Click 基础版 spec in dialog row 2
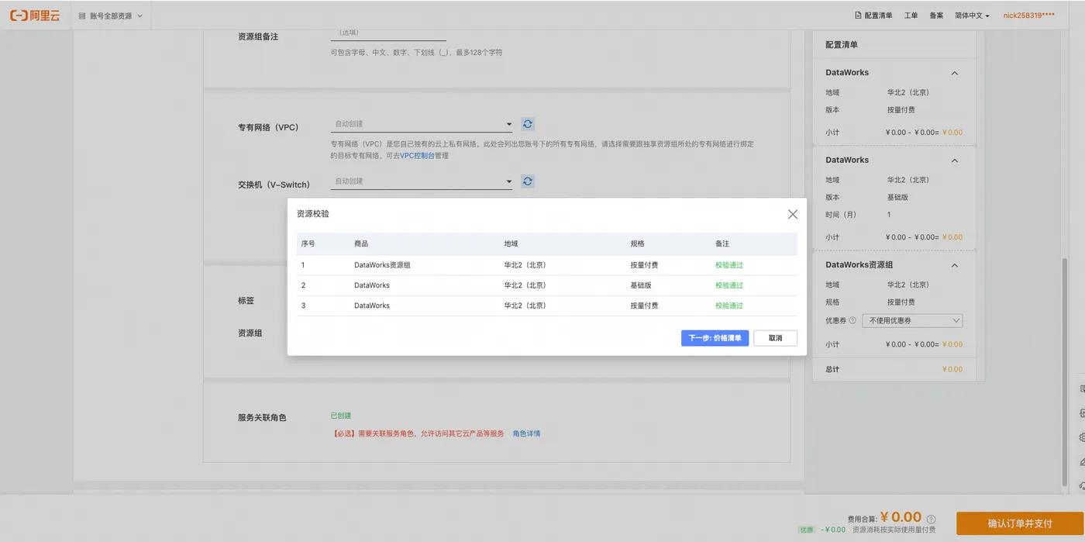Viewport: 1085px width, 542px height. [x=641, y=285]
